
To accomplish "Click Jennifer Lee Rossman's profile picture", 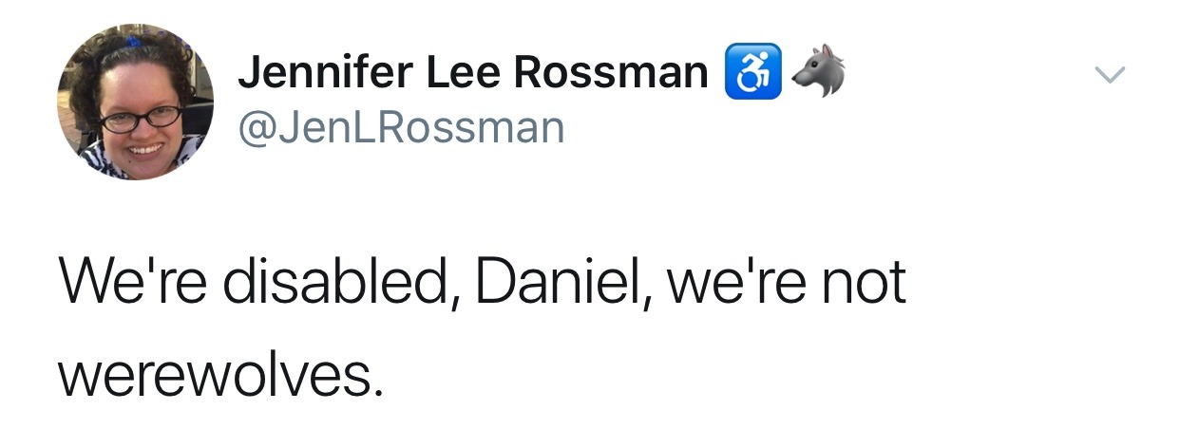I will pos(137,103).
